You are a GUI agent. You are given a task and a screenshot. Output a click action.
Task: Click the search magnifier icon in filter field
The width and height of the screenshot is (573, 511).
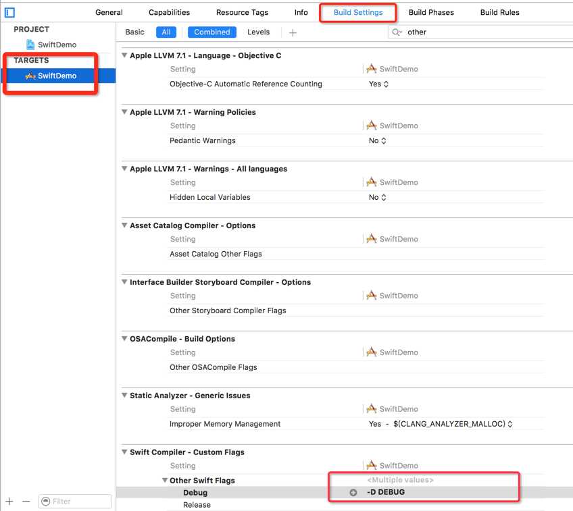397,32
